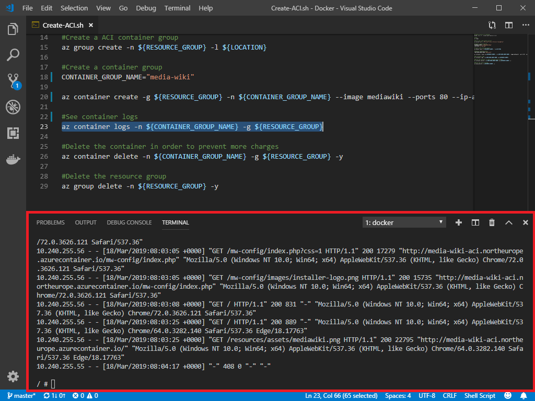
Task: Open the Extensions view in activity bar
Action: click(x=13, y=133)
